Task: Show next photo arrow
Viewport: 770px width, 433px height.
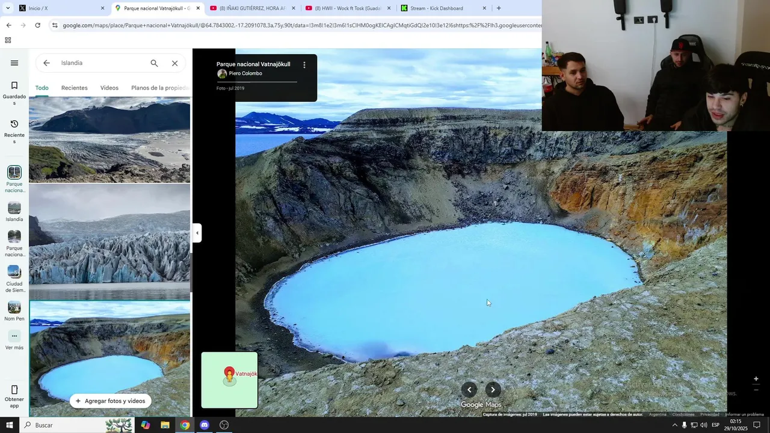Action: pyautogui.click(x=493, y=390)
